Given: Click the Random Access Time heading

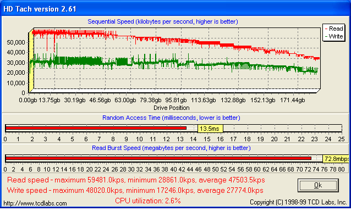Looking at the screenshot, I should click(x=171, y=118).
